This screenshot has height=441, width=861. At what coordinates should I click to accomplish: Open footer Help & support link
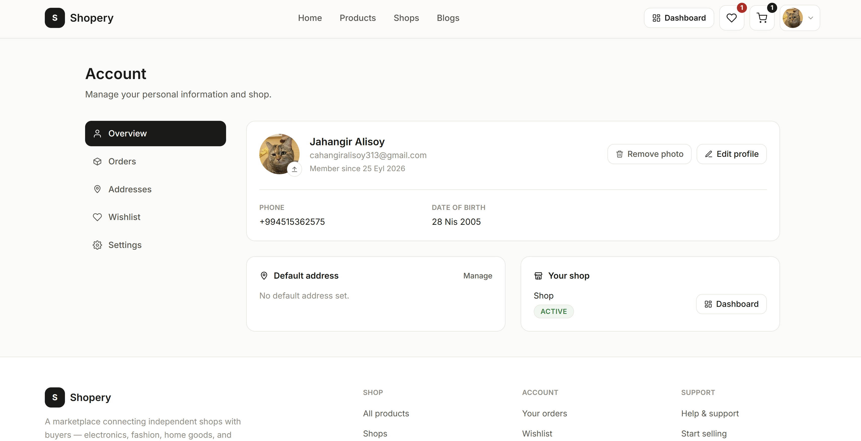[710, 414]
